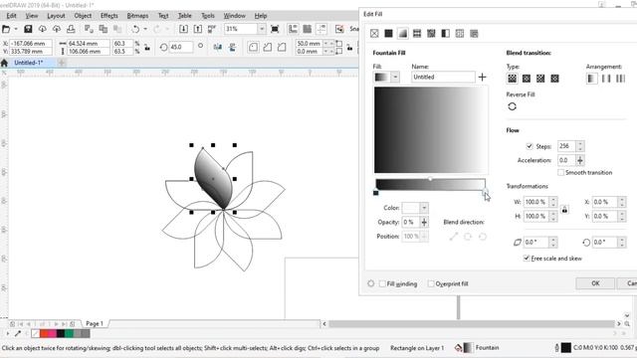Choose the Conical fountain fill type
Viewport: 637px width, 358px height.
pyautogui.click(x=540, y=79)
